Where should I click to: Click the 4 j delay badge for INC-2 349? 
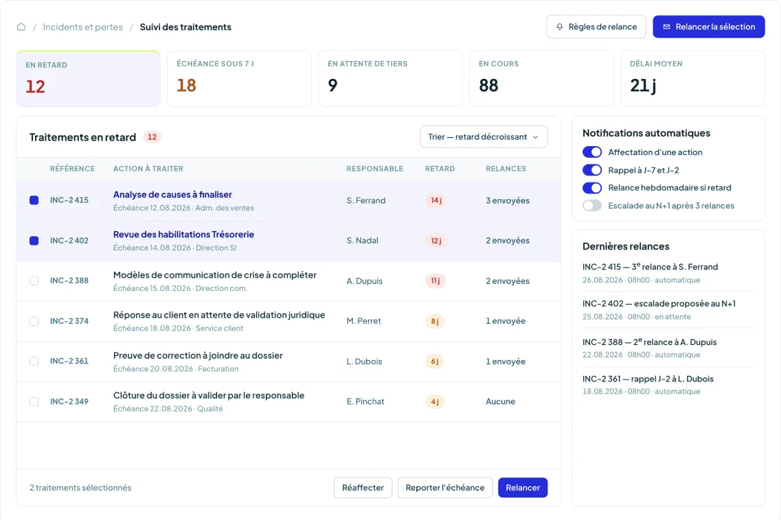tap(435, 401)
